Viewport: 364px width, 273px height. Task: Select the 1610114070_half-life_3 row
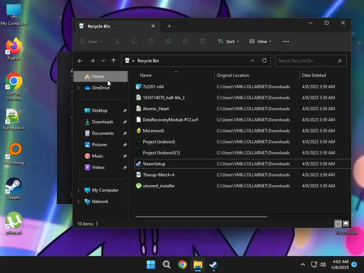[242, 97]
